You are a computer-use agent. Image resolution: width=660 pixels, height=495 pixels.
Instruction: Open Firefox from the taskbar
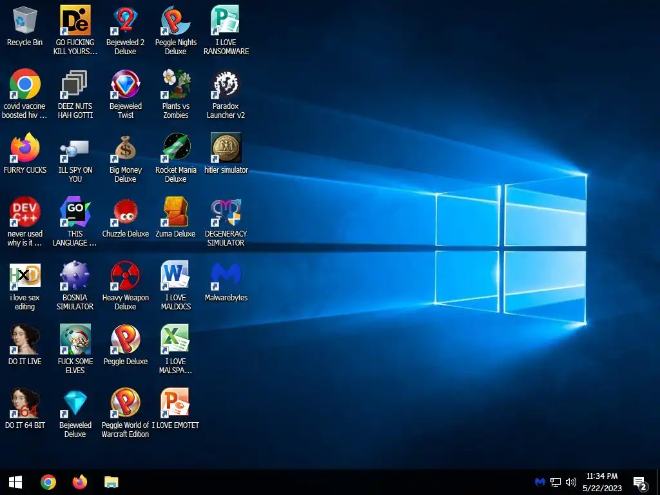pos(79,482)
